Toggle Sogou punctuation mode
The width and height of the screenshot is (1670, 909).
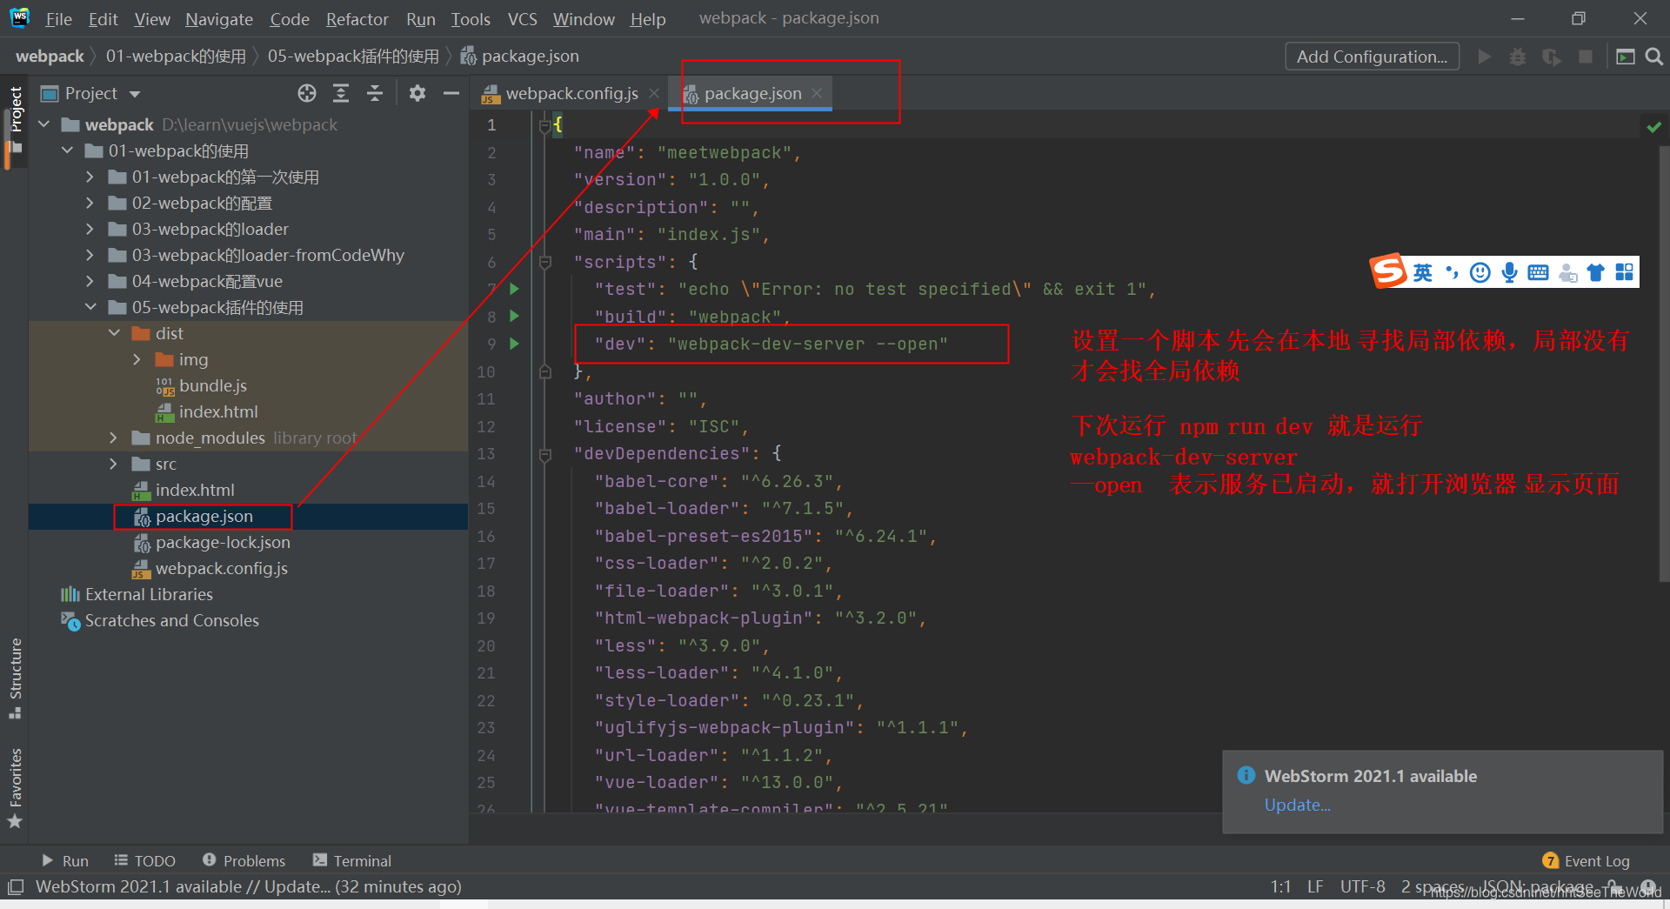click(x=1452, y=272)
